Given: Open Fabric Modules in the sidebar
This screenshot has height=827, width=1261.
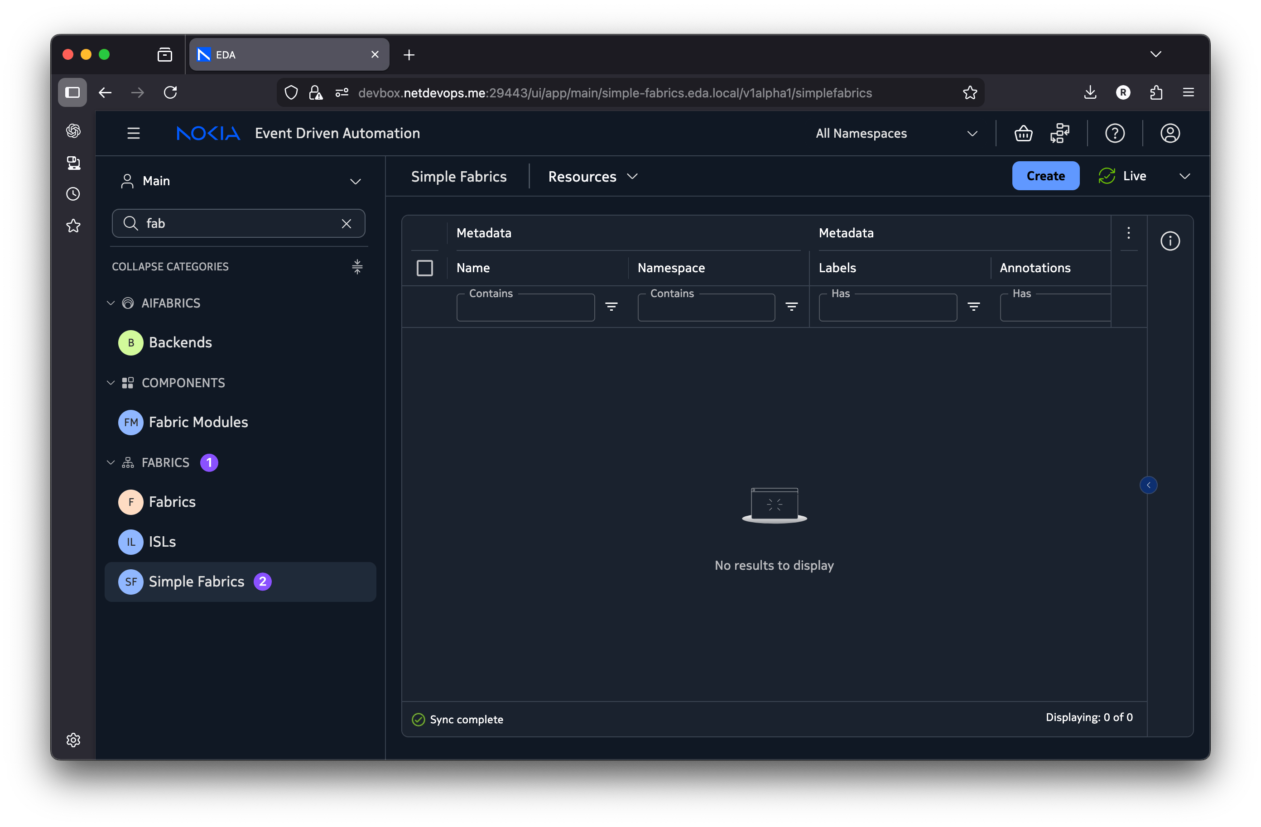Looking at the screenshot, I should coord(198,422).
